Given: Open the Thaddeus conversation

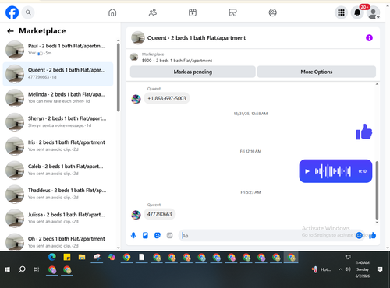Looking at the screenshot, I should pos(58,194).
